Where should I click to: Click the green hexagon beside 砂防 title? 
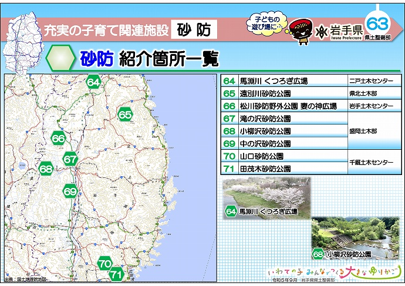60,58
